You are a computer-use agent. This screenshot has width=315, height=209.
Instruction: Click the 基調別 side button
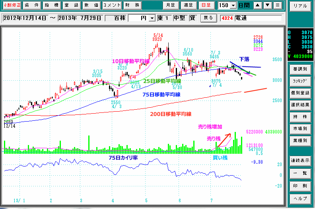[x=300, y=69]
